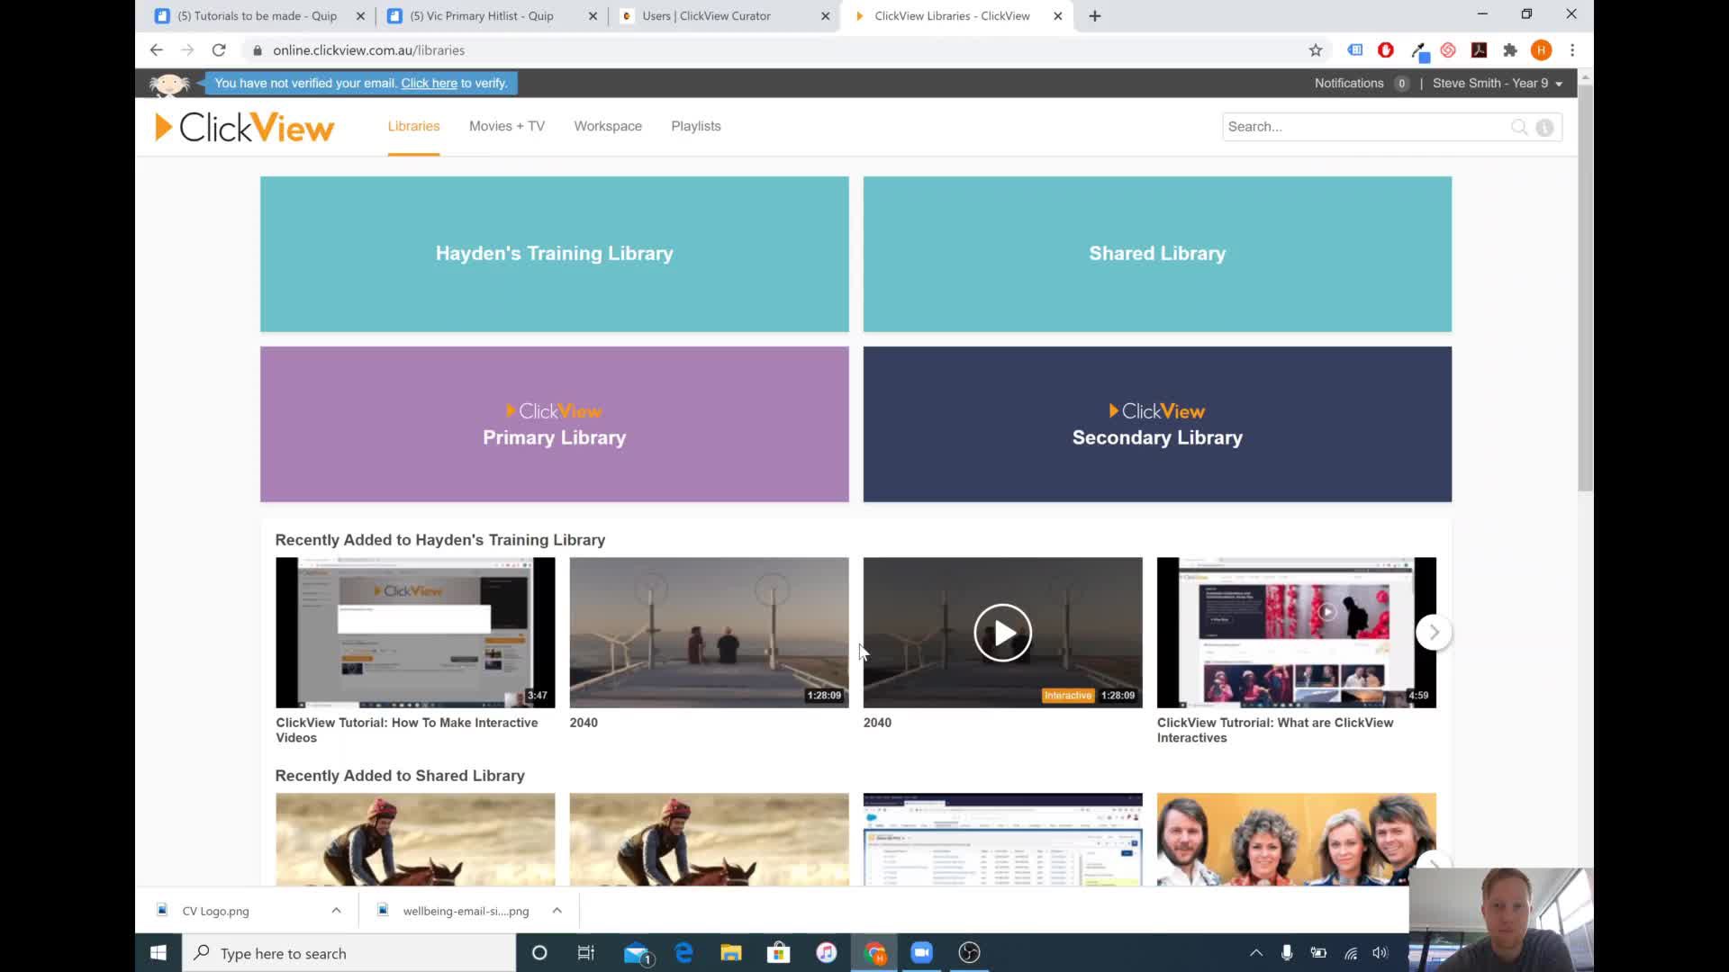Open Hayden's Training Library tile
This screenshot has width=1729, height=972.
point(555,254)
